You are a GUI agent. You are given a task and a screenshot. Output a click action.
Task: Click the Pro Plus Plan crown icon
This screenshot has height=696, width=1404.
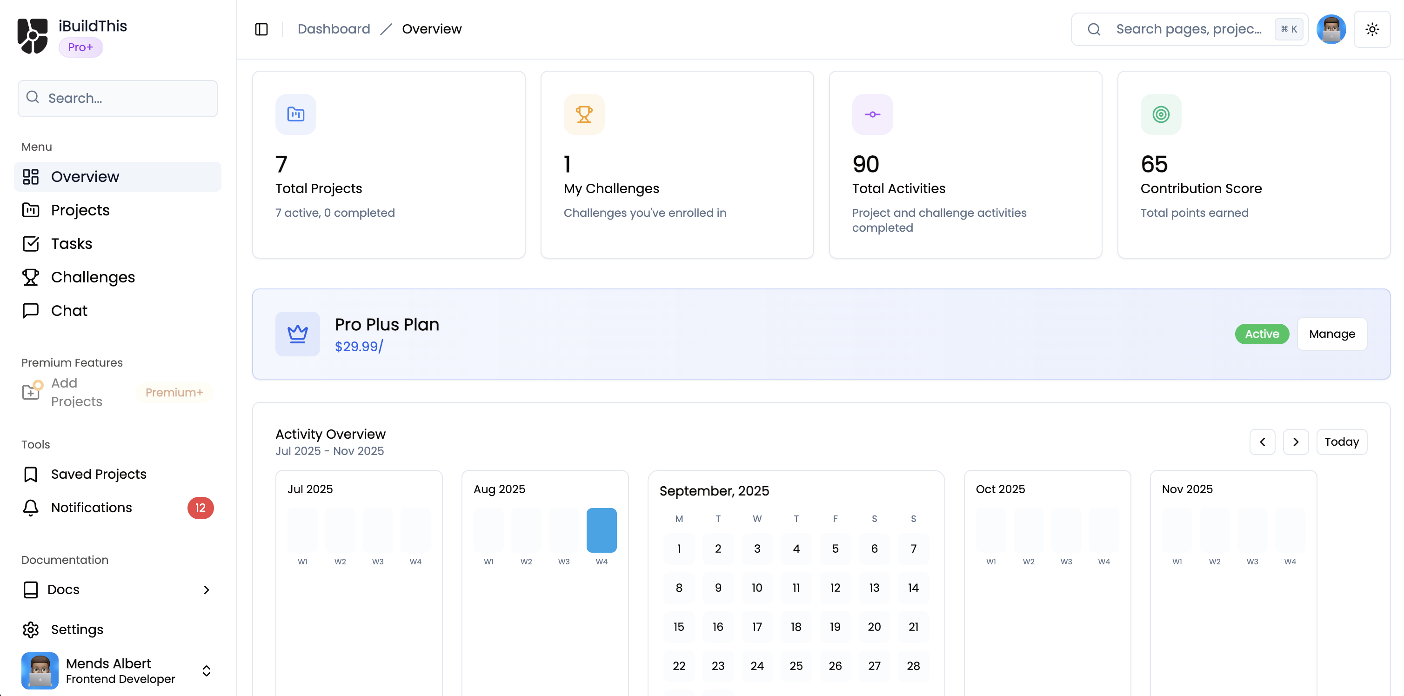pos(297,334)
